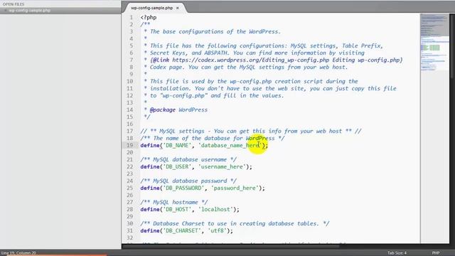This screenshot has height=256, width=455.
Task: Click @package keyword on line 14
Action: (163, 110)
